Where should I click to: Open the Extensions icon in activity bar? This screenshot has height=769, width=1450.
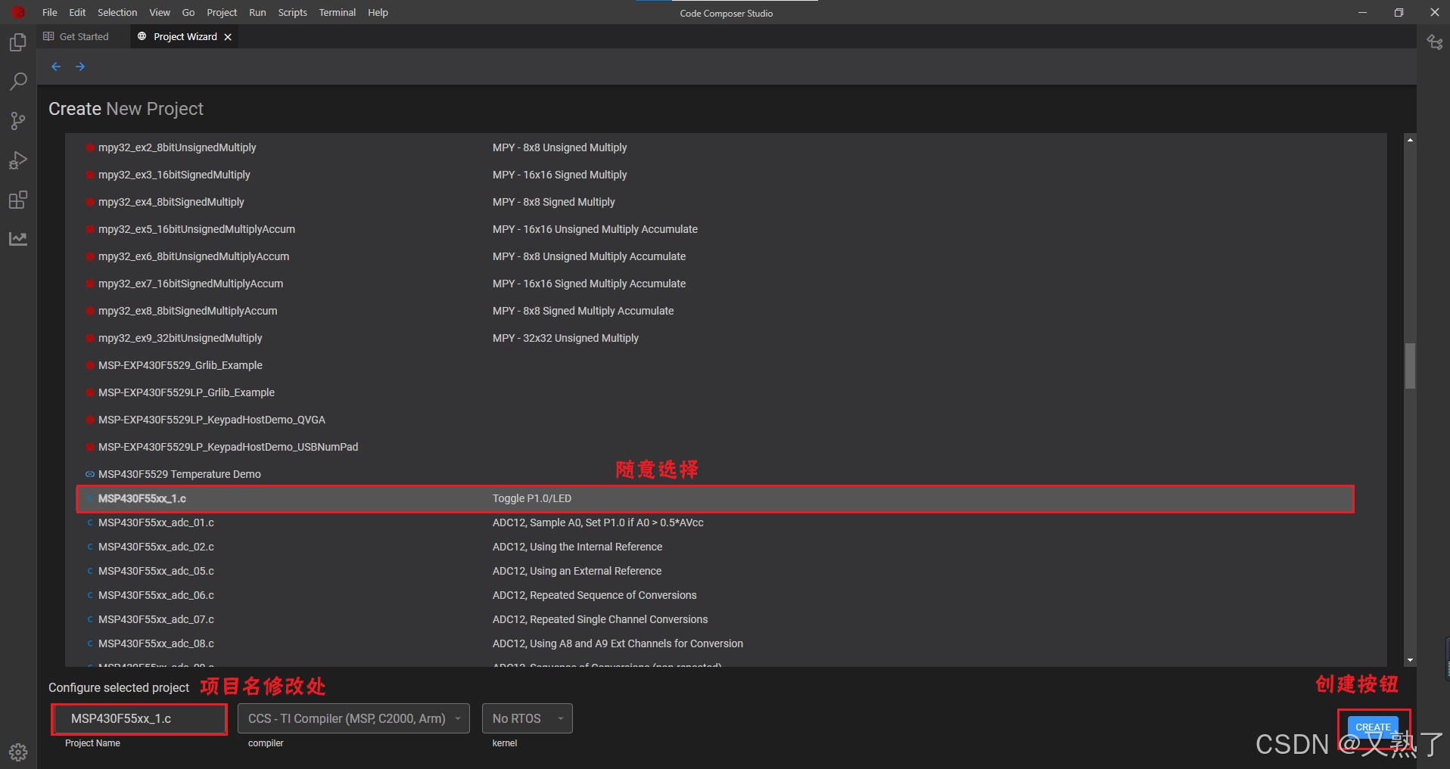click(18, 200)
